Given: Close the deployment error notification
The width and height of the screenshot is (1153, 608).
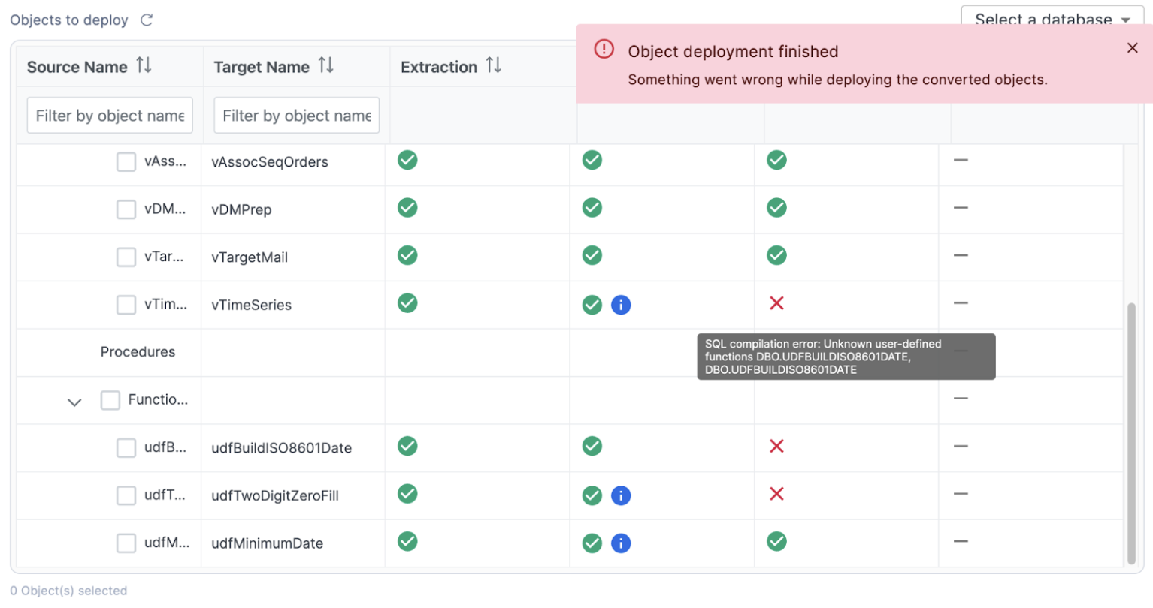Looking at the screenshot, I should pos(1132,48).
